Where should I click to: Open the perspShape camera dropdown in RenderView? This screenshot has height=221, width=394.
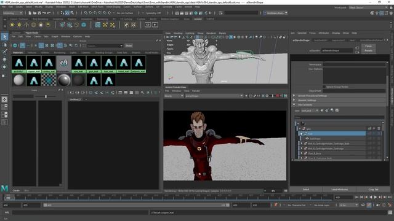tap(214, 96)
